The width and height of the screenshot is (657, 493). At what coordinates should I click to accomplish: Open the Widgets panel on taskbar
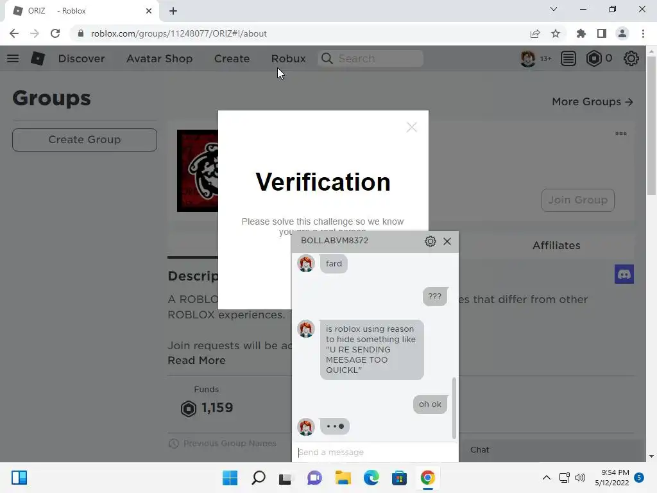[x=19, y=478]
